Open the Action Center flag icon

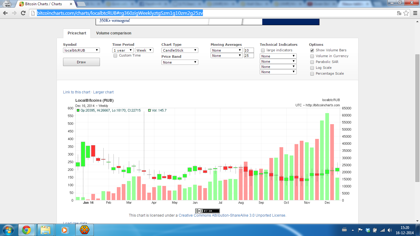(360, 230)
